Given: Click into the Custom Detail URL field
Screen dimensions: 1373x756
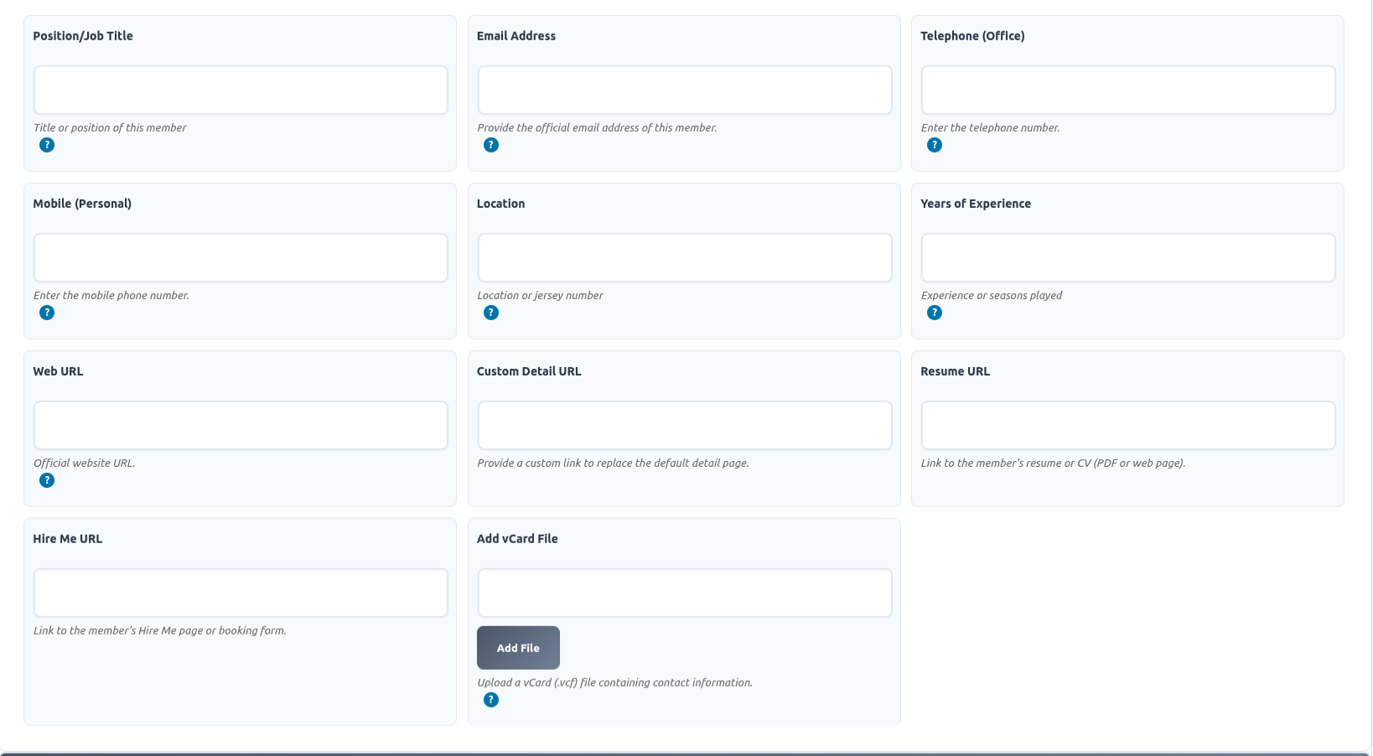Looking at the screenshot, I should (684, 425).
